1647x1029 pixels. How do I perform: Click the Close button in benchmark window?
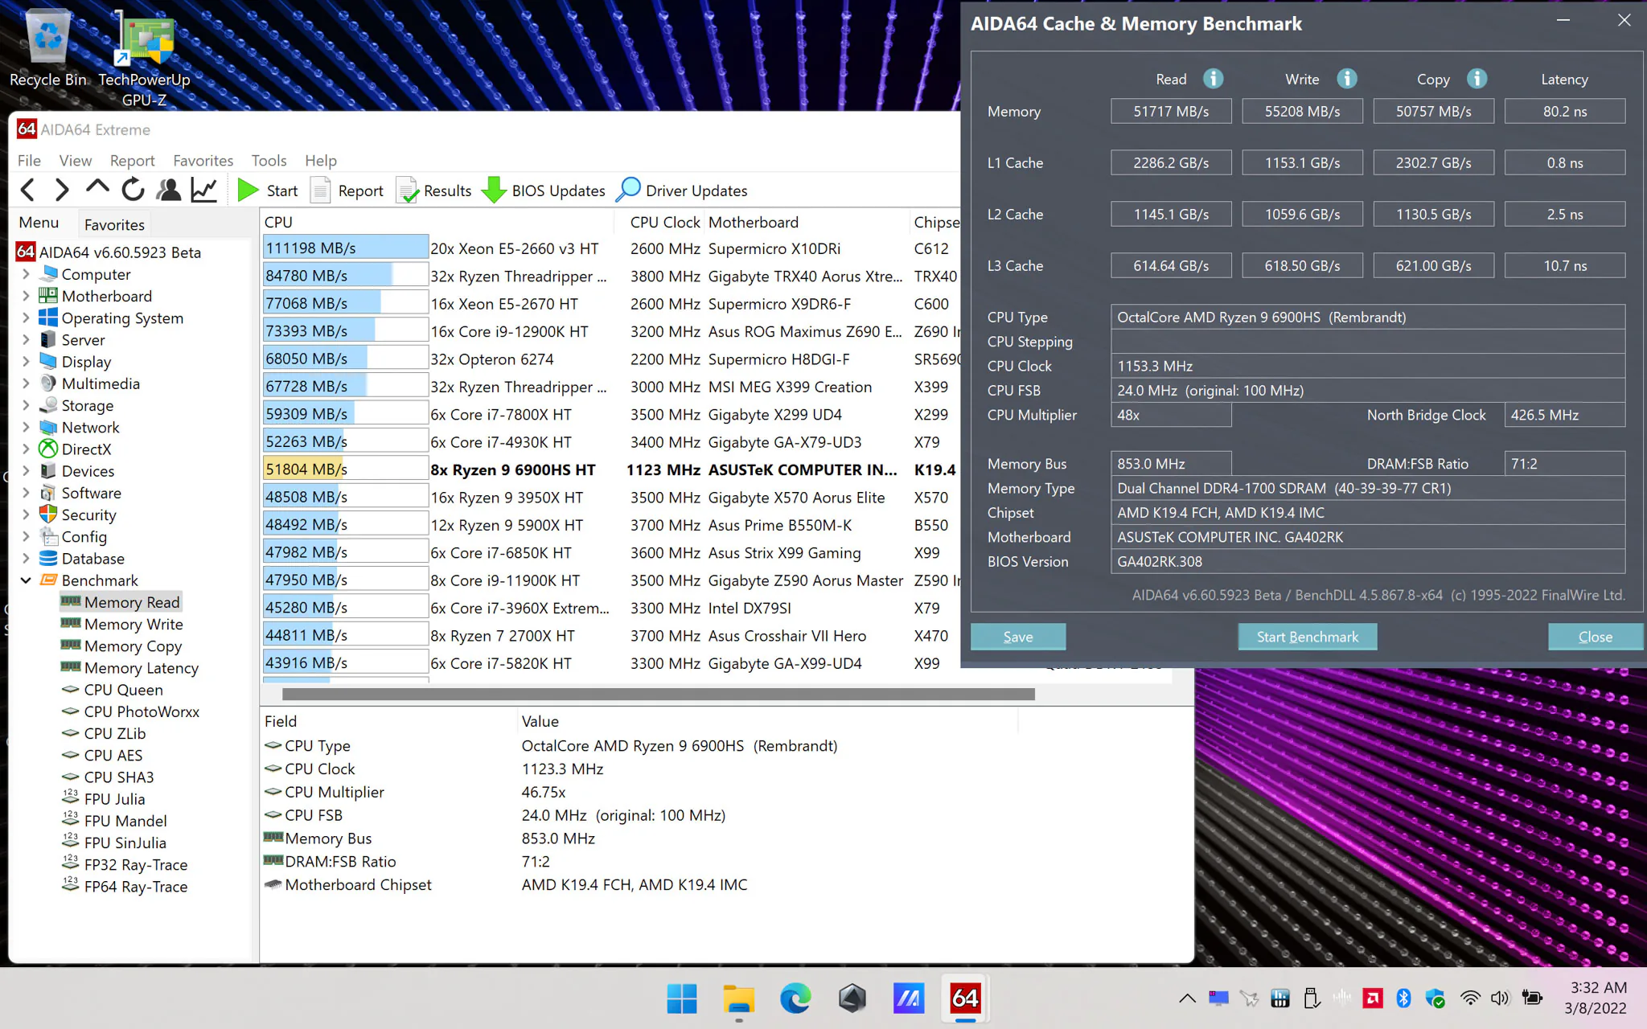click(1595, 637)
